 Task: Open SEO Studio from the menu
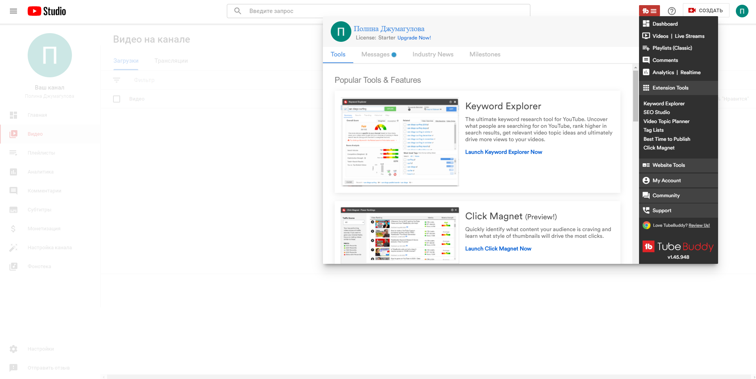point(656,112)
